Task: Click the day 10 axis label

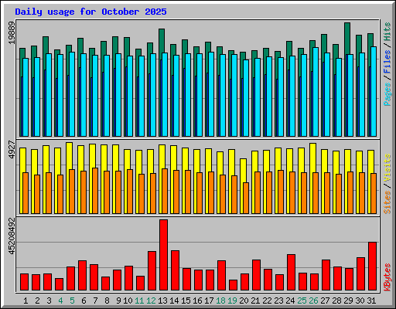Action: coord(128,301)
